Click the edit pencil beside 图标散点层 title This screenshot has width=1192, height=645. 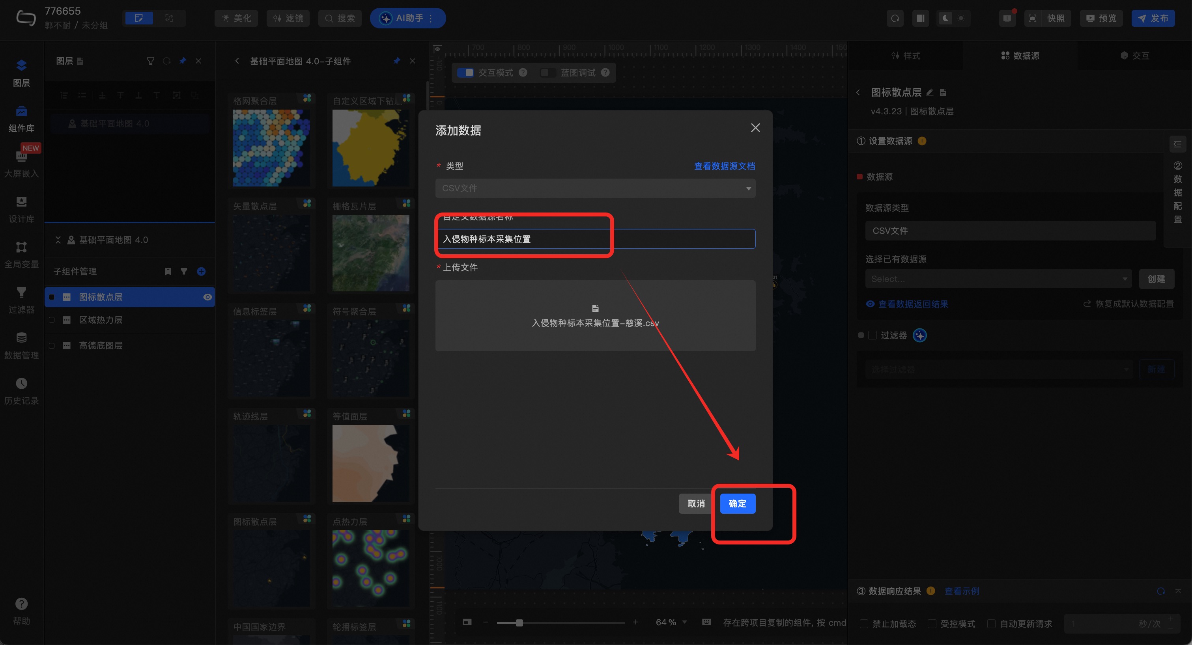(x=929, y=93)
